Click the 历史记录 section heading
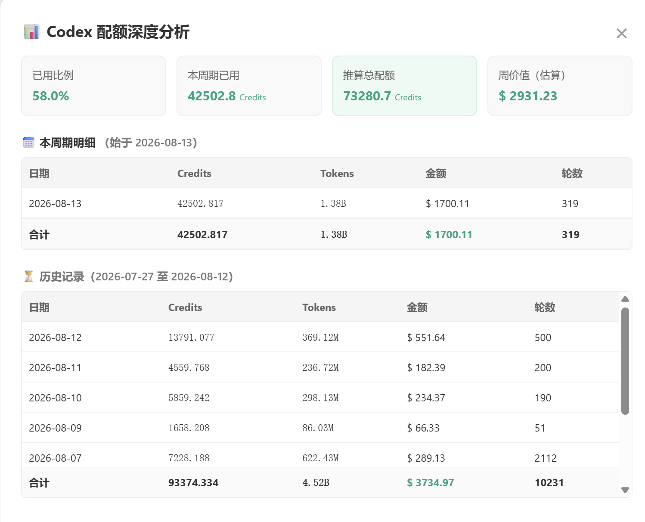 coord(62,277)
